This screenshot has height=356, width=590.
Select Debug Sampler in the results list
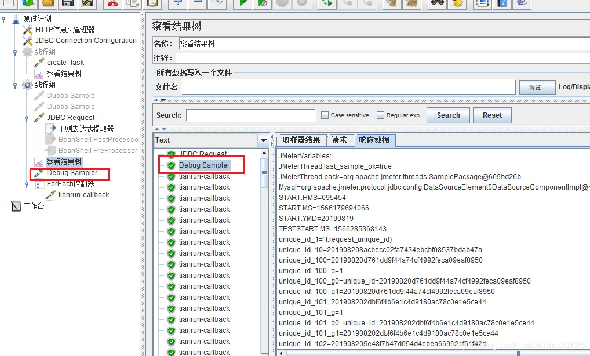pyautogui.click(x=205, y=165)
